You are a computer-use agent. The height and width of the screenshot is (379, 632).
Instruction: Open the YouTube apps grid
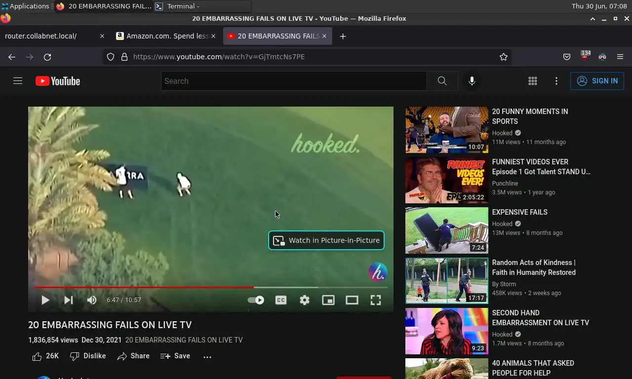pos(533,81)
